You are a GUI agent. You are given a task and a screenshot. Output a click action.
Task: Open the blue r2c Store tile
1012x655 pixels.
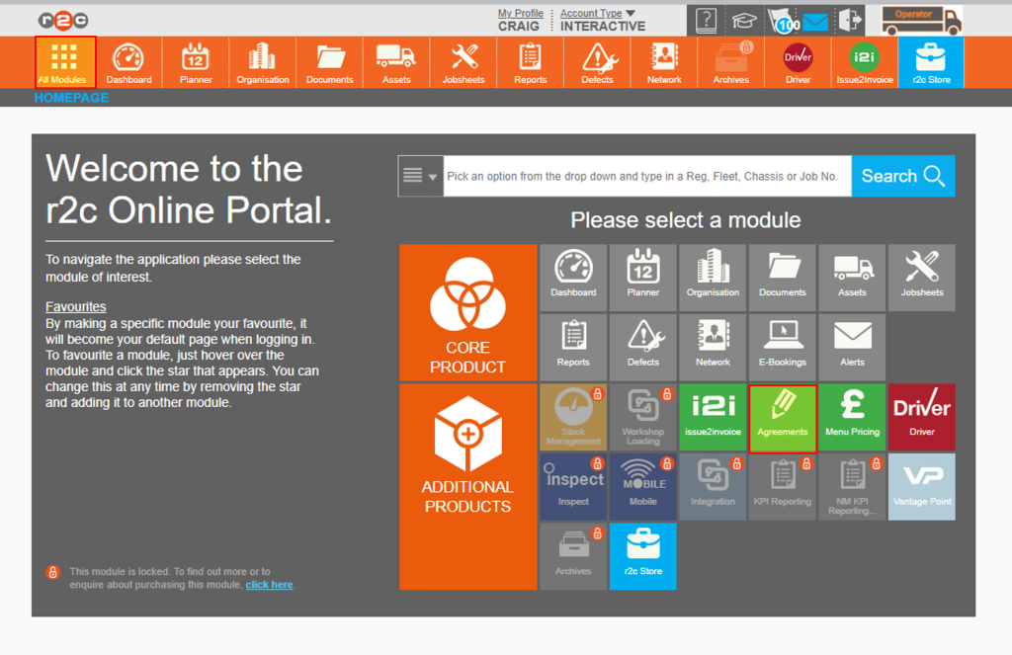click(642, 556)
